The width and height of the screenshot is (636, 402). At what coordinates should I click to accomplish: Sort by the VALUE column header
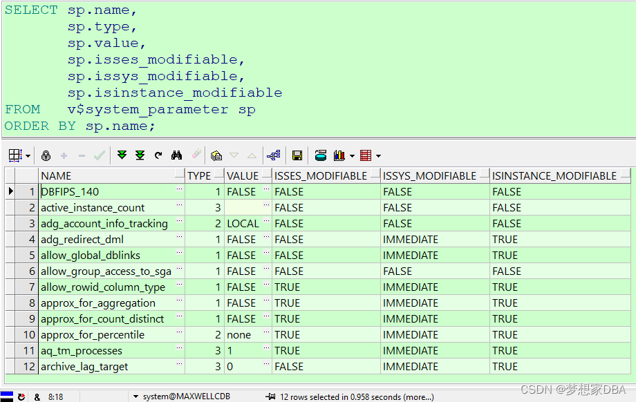[248, 176]
